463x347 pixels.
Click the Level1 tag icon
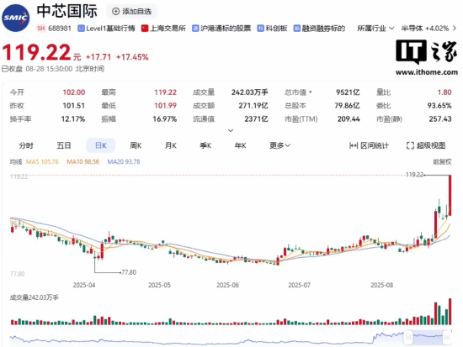click(x=81, y=29)
